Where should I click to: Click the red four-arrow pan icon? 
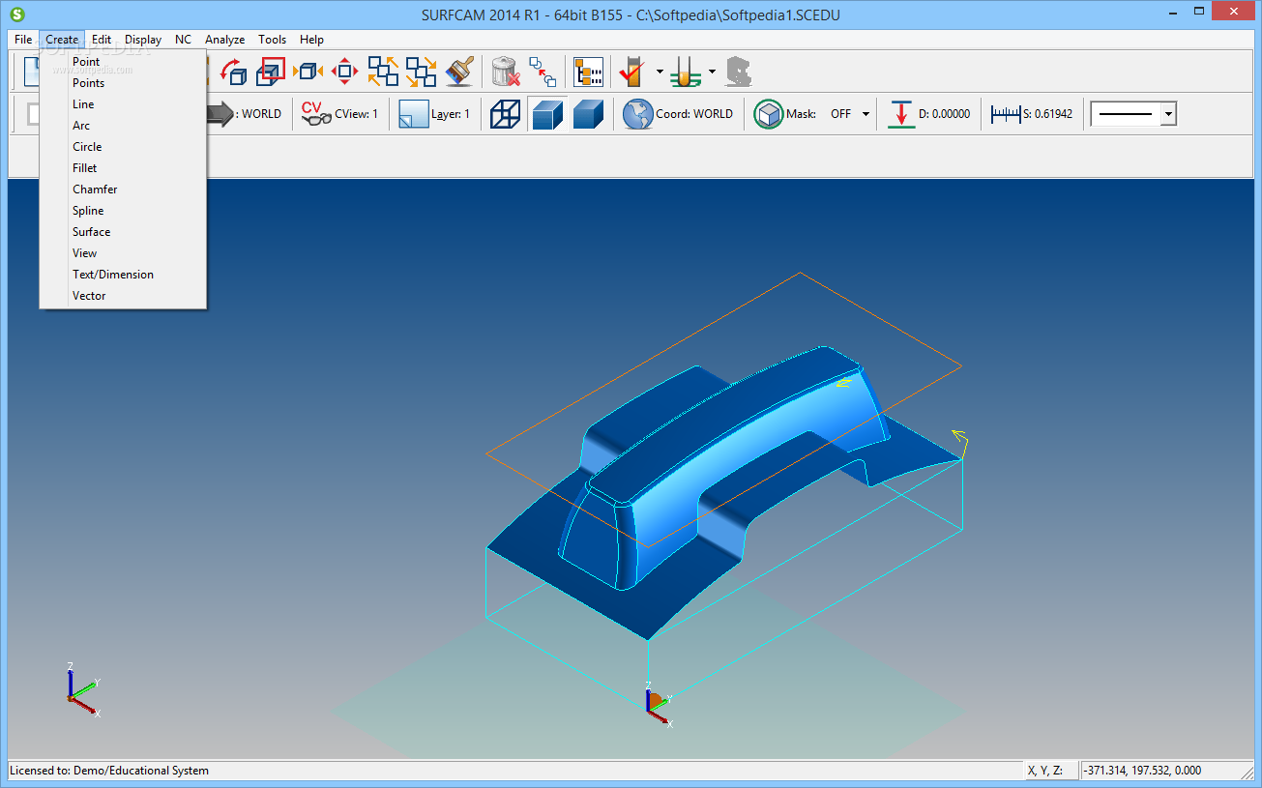click(345, 71)
